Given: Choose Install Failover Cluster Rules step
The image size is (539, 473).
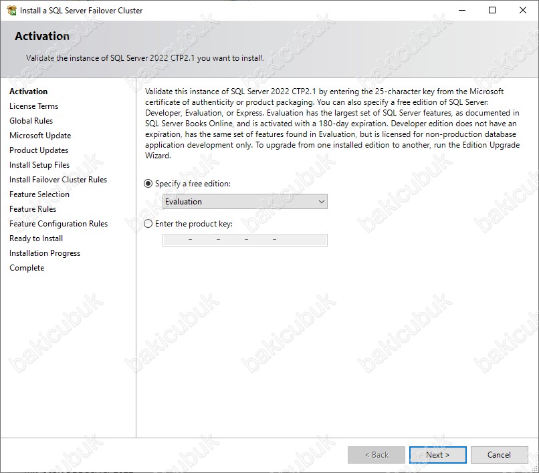Looking at the screenshot, I should click(58, 180).
